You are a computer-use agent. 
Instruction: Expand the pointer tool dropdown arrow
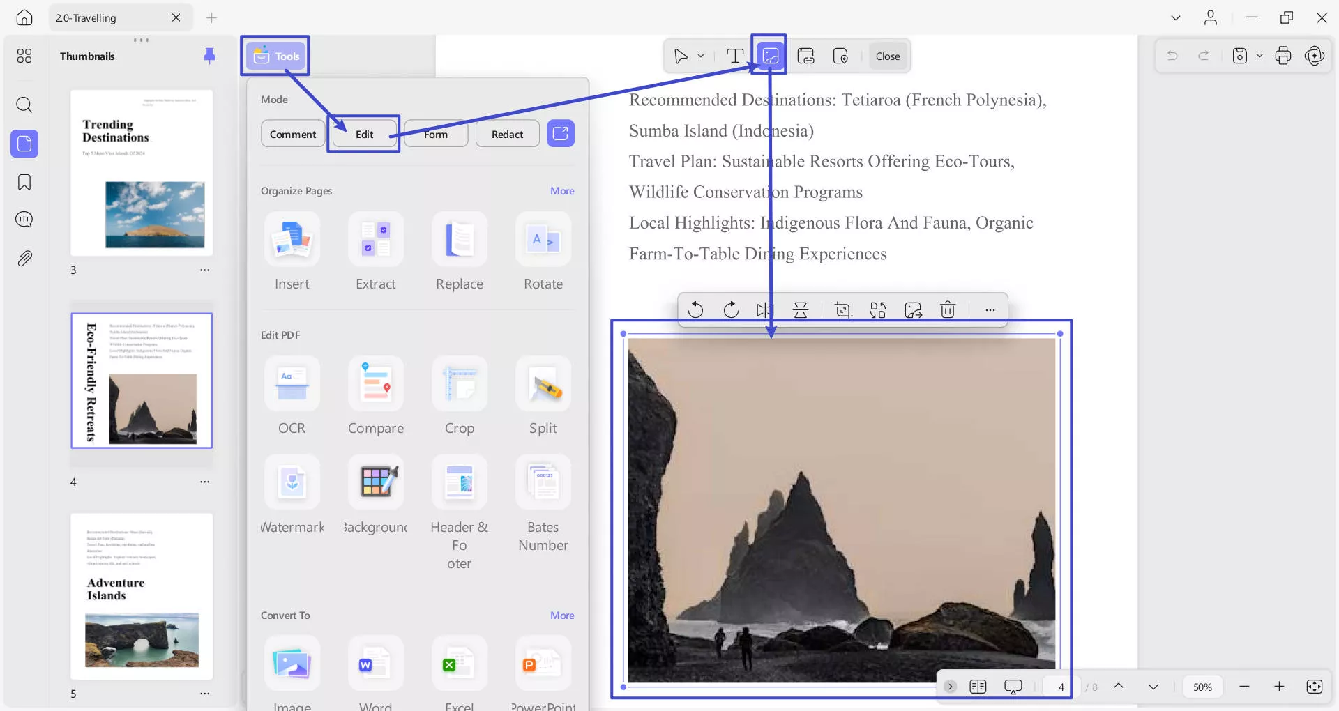701,56
